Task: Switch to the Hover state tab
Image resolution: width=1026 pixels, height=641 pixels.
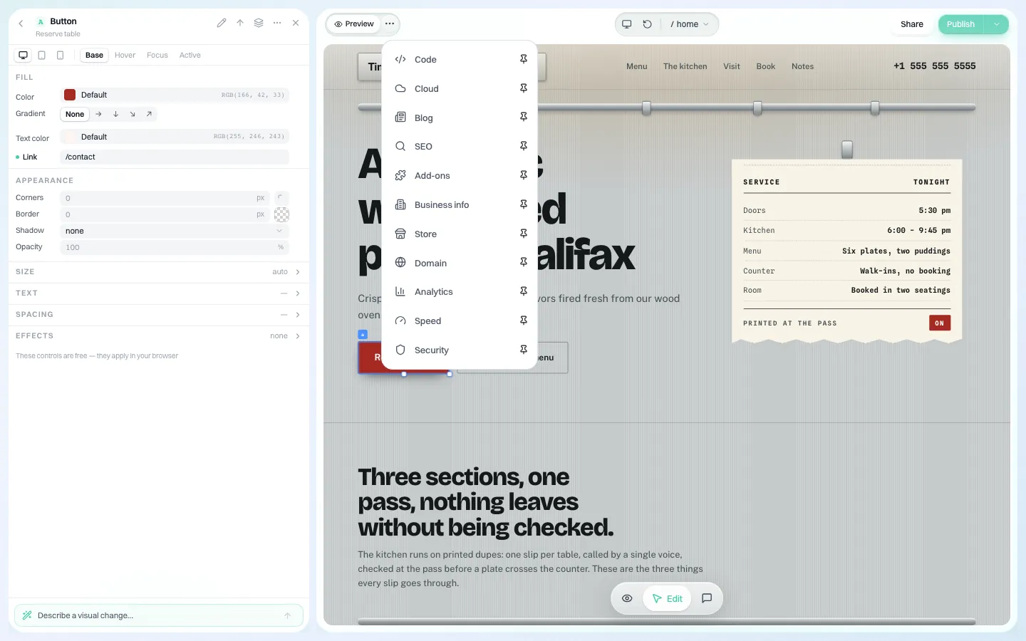Action: pos(125,55)
